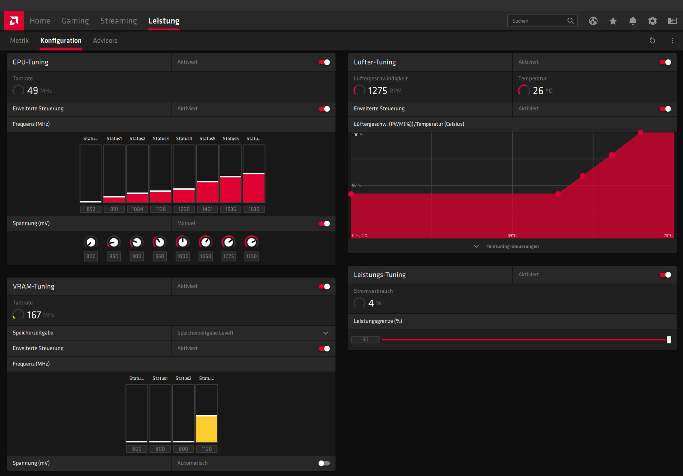Viewport: 683px width, 476px height.
Task: Open the Gaming tab
Action: (75, 21)
